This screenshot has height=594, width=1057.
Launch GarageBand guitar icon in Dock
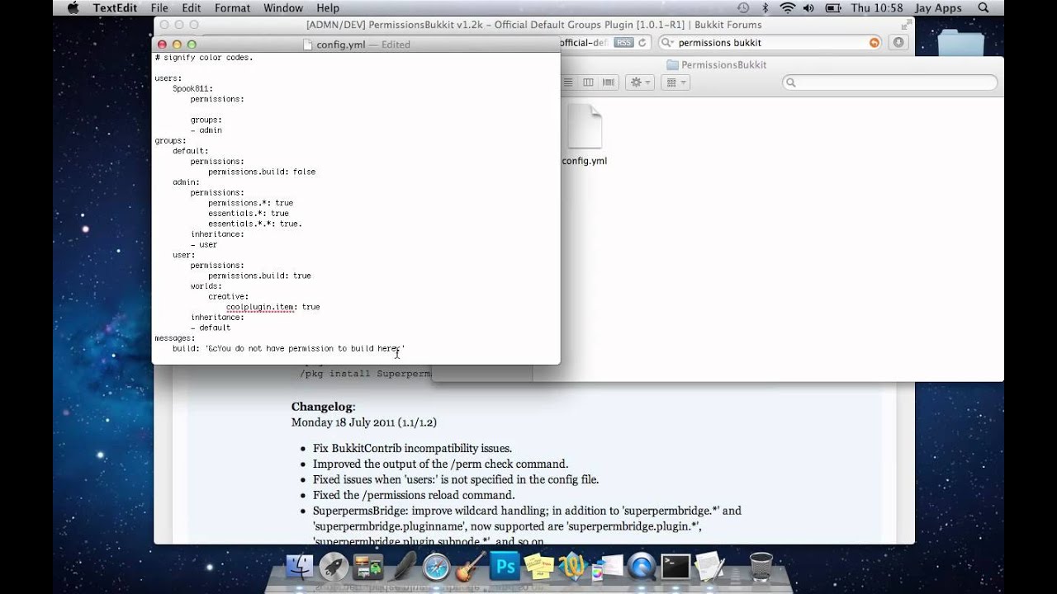[x=470, y=567]
